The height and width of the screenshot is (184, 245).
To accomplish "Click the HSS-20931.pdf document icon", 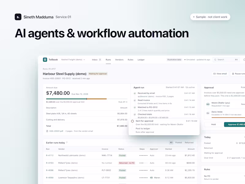I will (x=47, y=131).
